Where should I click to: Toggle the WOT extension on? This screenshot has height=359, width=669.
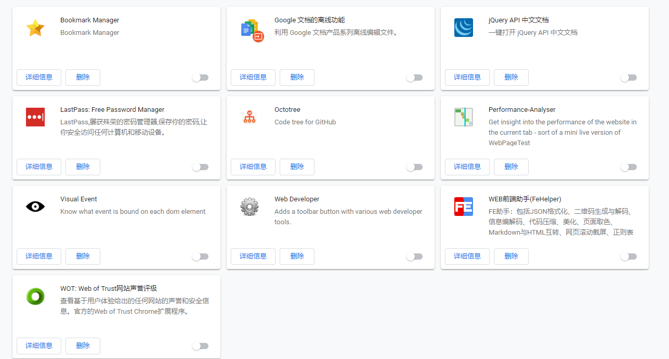[200, 346]
